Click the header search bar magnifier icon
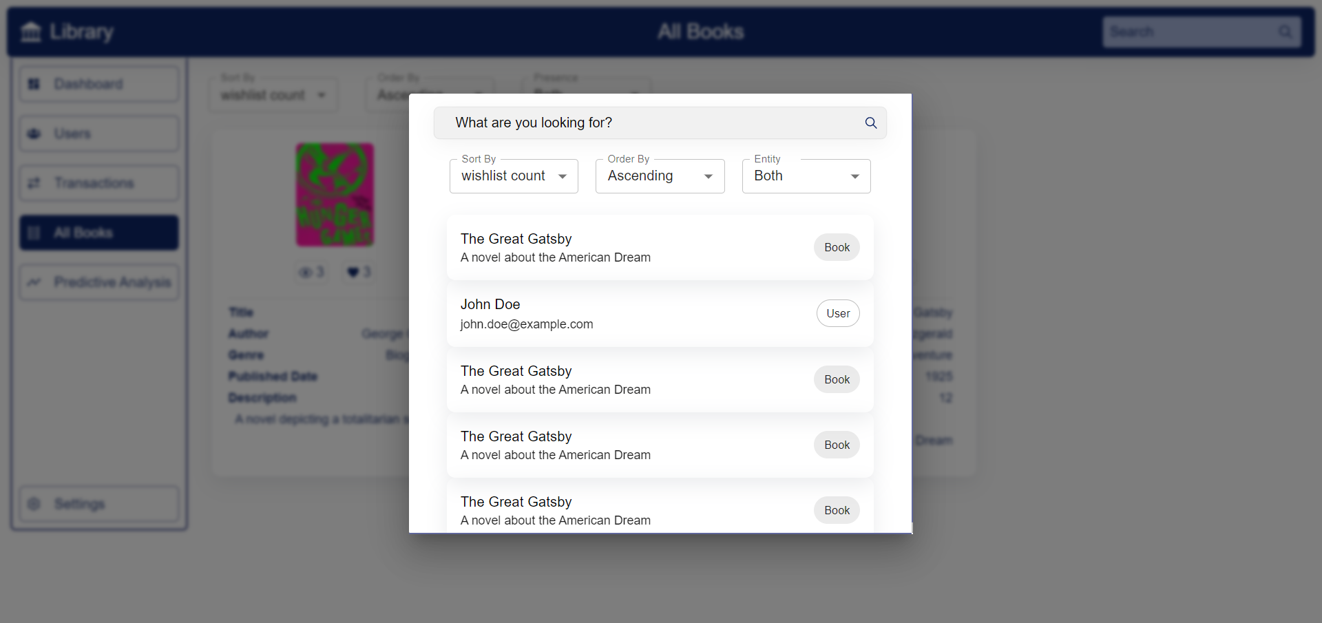 [x=1285, y=32]
